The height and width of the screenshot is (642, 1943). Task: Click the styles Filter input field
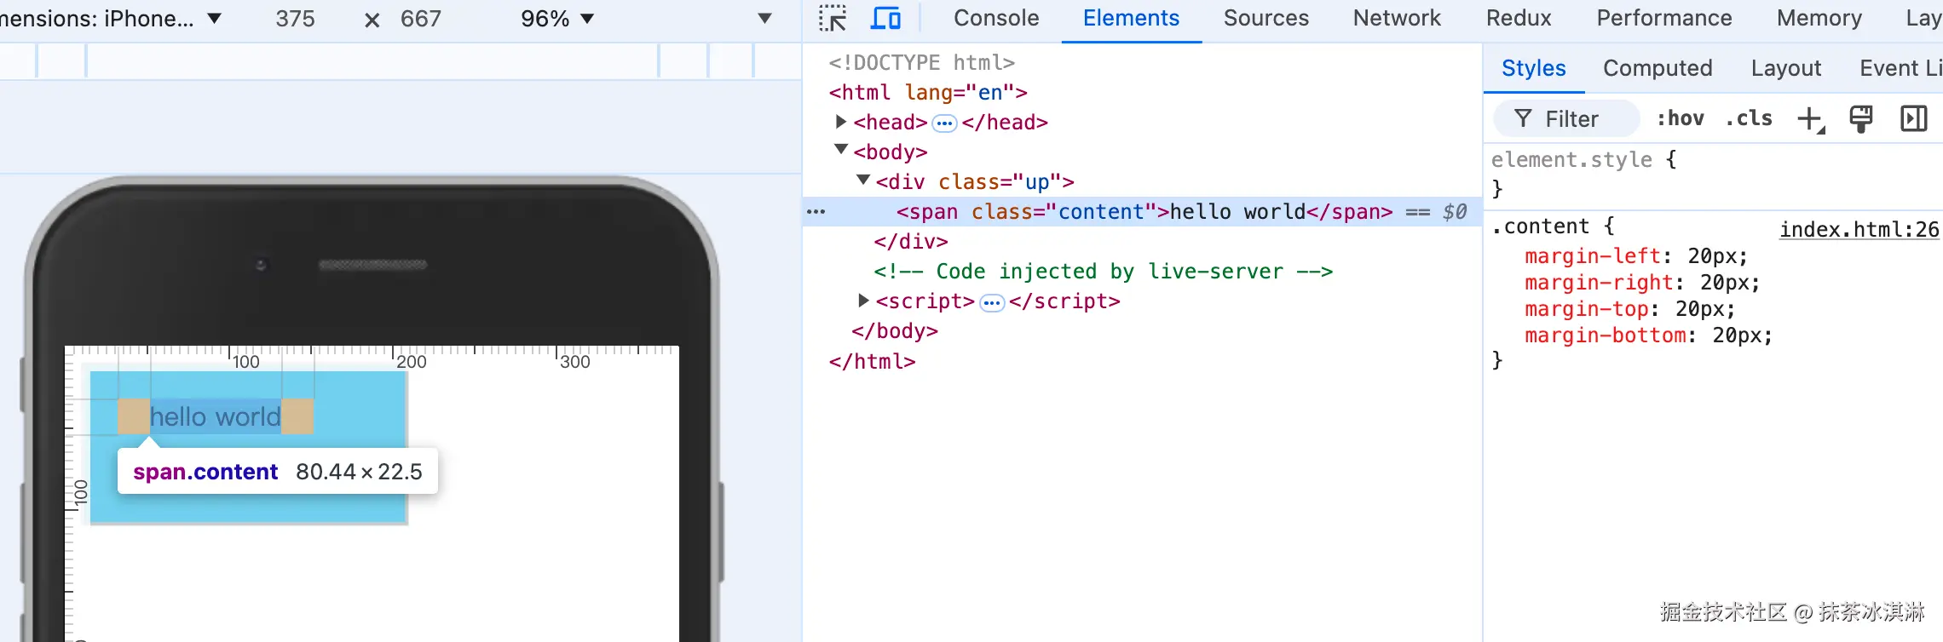click(1567, 118)
